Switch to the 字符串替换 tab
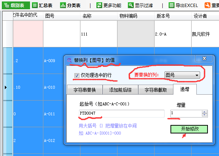Image resolution: width=219 pixels, height=156 pixels. point(85,90)
